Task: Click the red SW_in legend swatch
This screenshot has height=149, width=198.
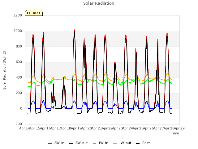Action: (50, 143)
